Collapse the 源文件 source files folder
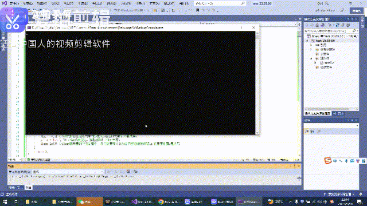Image resolution: width=367 pixels, height=206 pixels. point(311,58)
